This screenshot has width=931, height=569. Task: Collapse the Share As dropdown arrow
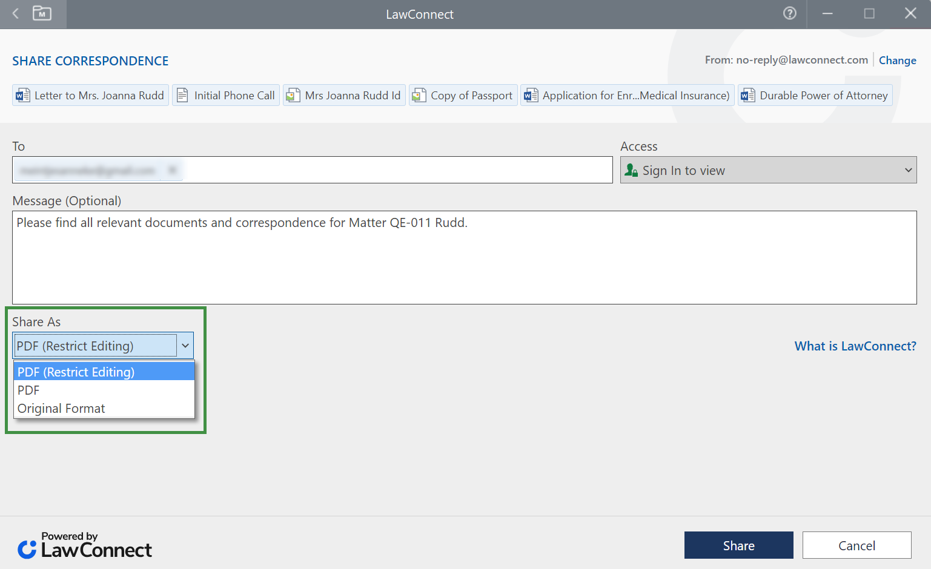click(x=185, y=346)
